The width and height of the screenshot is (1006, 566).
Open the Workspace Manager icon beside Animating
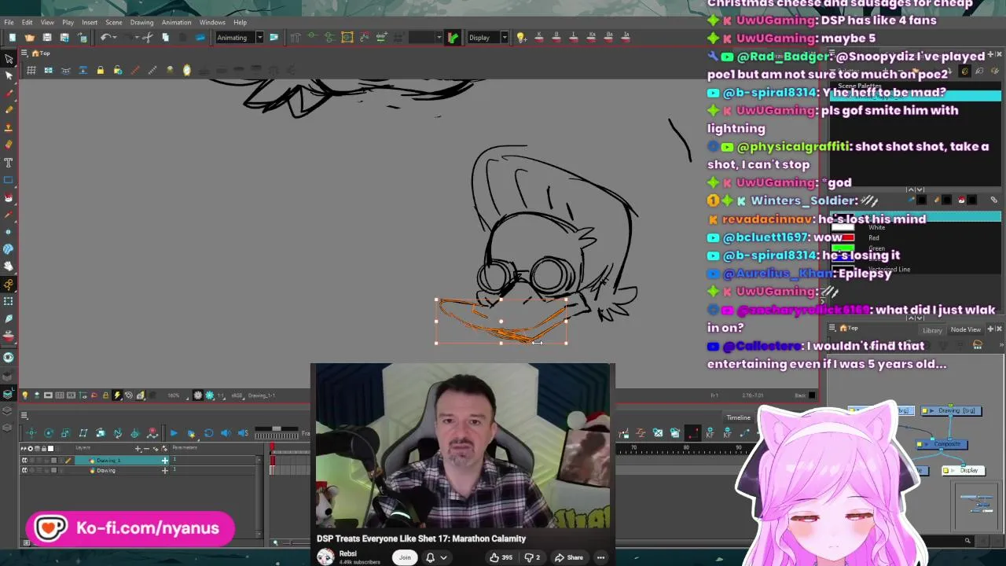(274, 37)
